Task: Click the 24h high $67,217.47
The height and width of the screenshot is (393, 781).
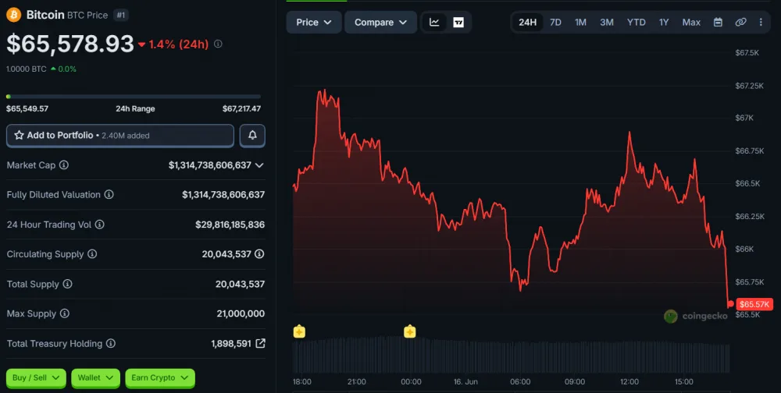Action: [x=241, y=108]
